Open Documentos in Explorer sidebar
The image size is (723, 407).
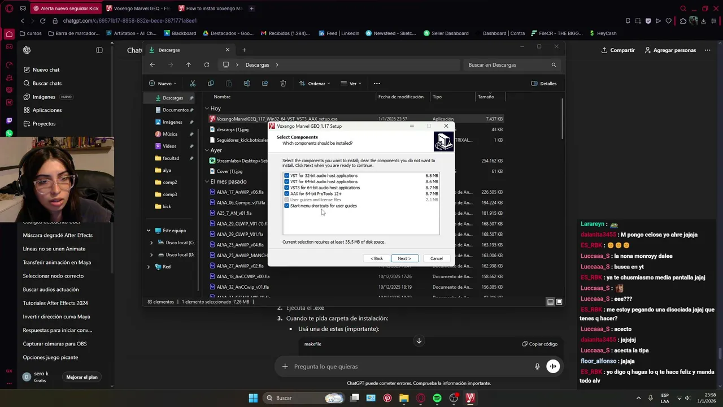[174, 110]
